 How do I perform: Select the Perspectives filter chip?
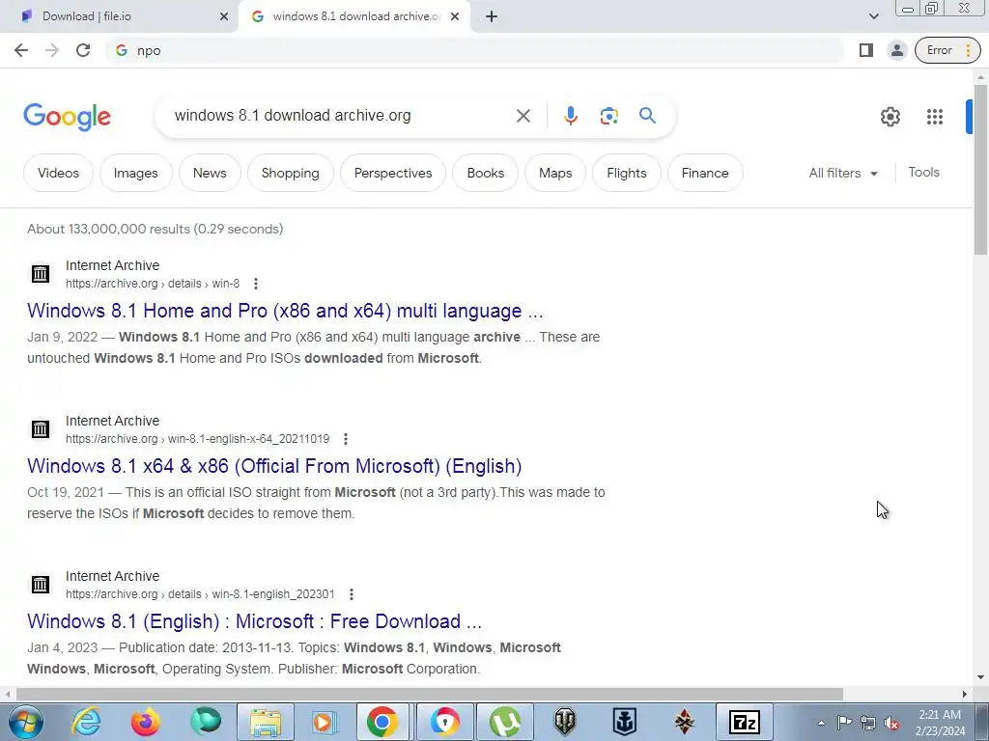pos(393,173)
